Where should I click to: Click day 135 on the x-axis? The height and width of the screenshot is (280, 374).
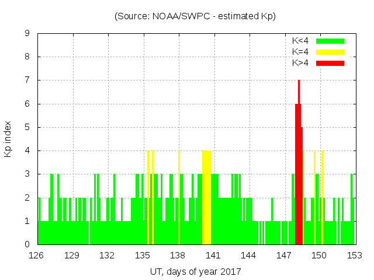(143, 256)
